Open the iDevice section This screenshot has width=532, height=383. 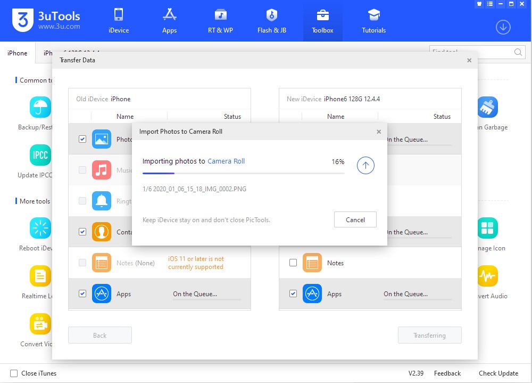click(x=119, y=21)
